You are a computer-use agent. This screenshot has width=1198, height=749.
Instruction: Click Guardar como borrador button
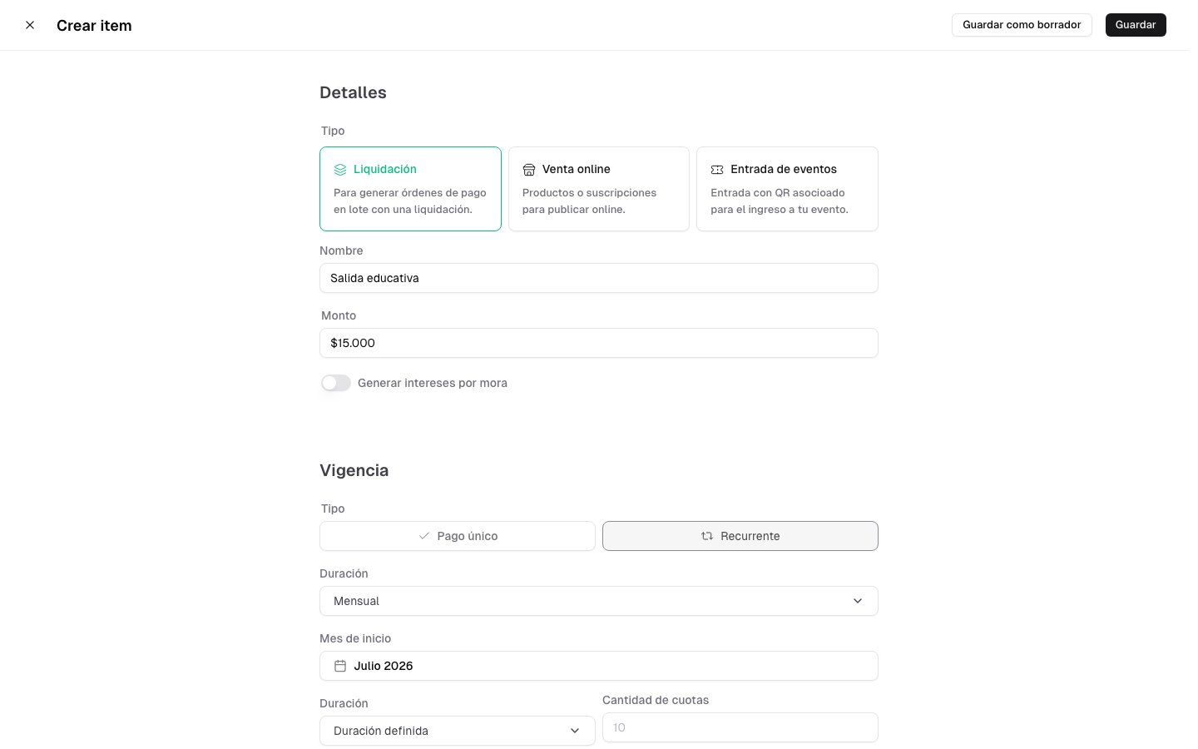(x=1022, y=25)
